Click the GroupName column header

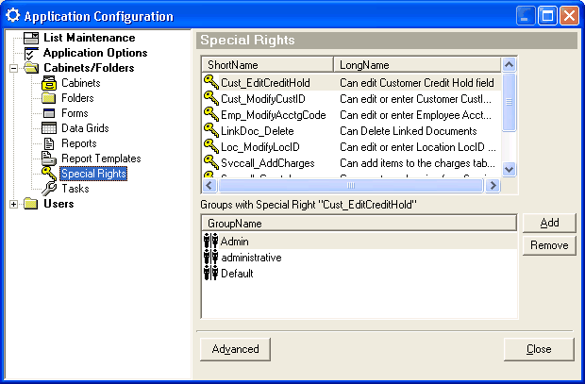tap(359, 224)
